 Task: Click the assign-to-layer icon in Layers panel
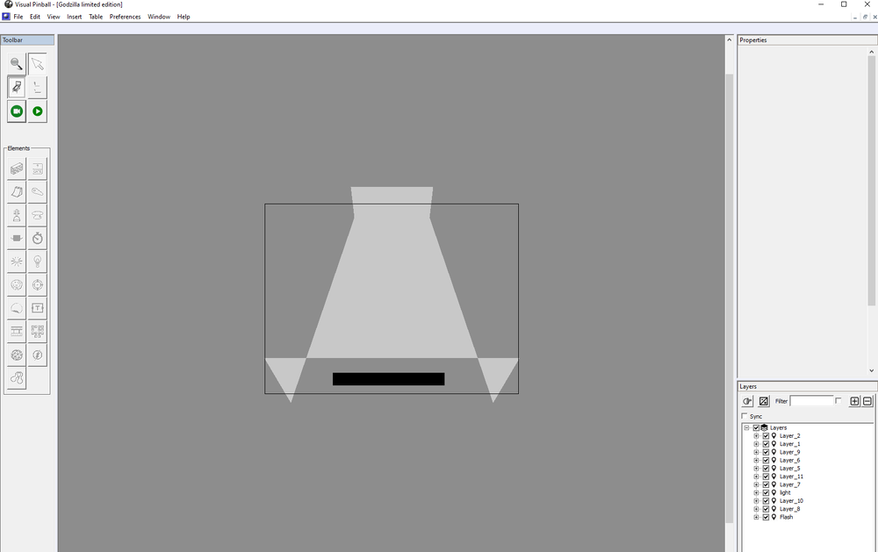[747, 401]
